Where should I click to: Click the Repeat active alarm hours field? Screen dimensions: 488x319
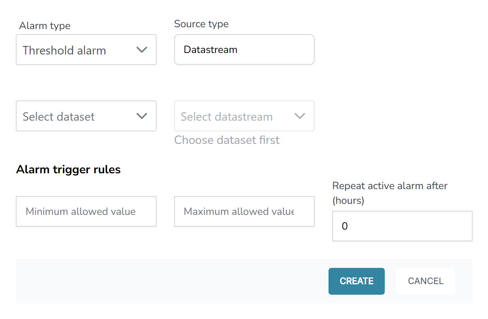coord(402,226)
